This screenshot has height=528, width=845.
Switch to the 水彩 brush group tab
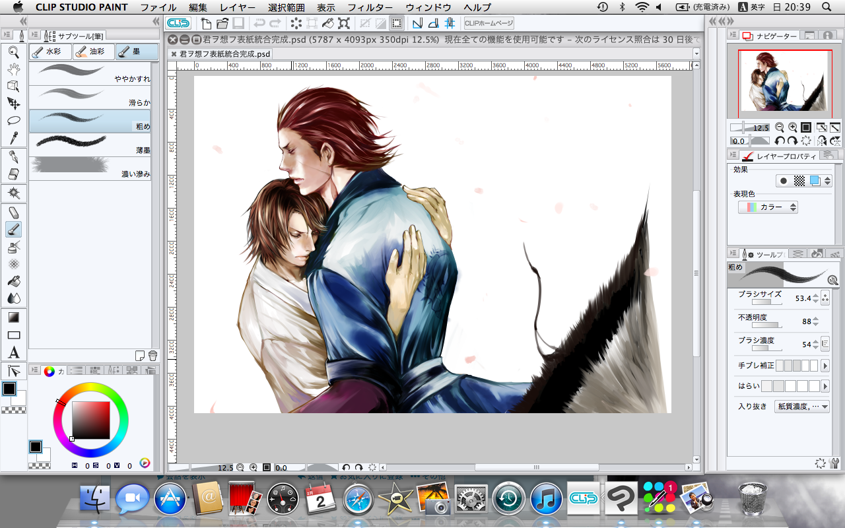coord(50,51)
